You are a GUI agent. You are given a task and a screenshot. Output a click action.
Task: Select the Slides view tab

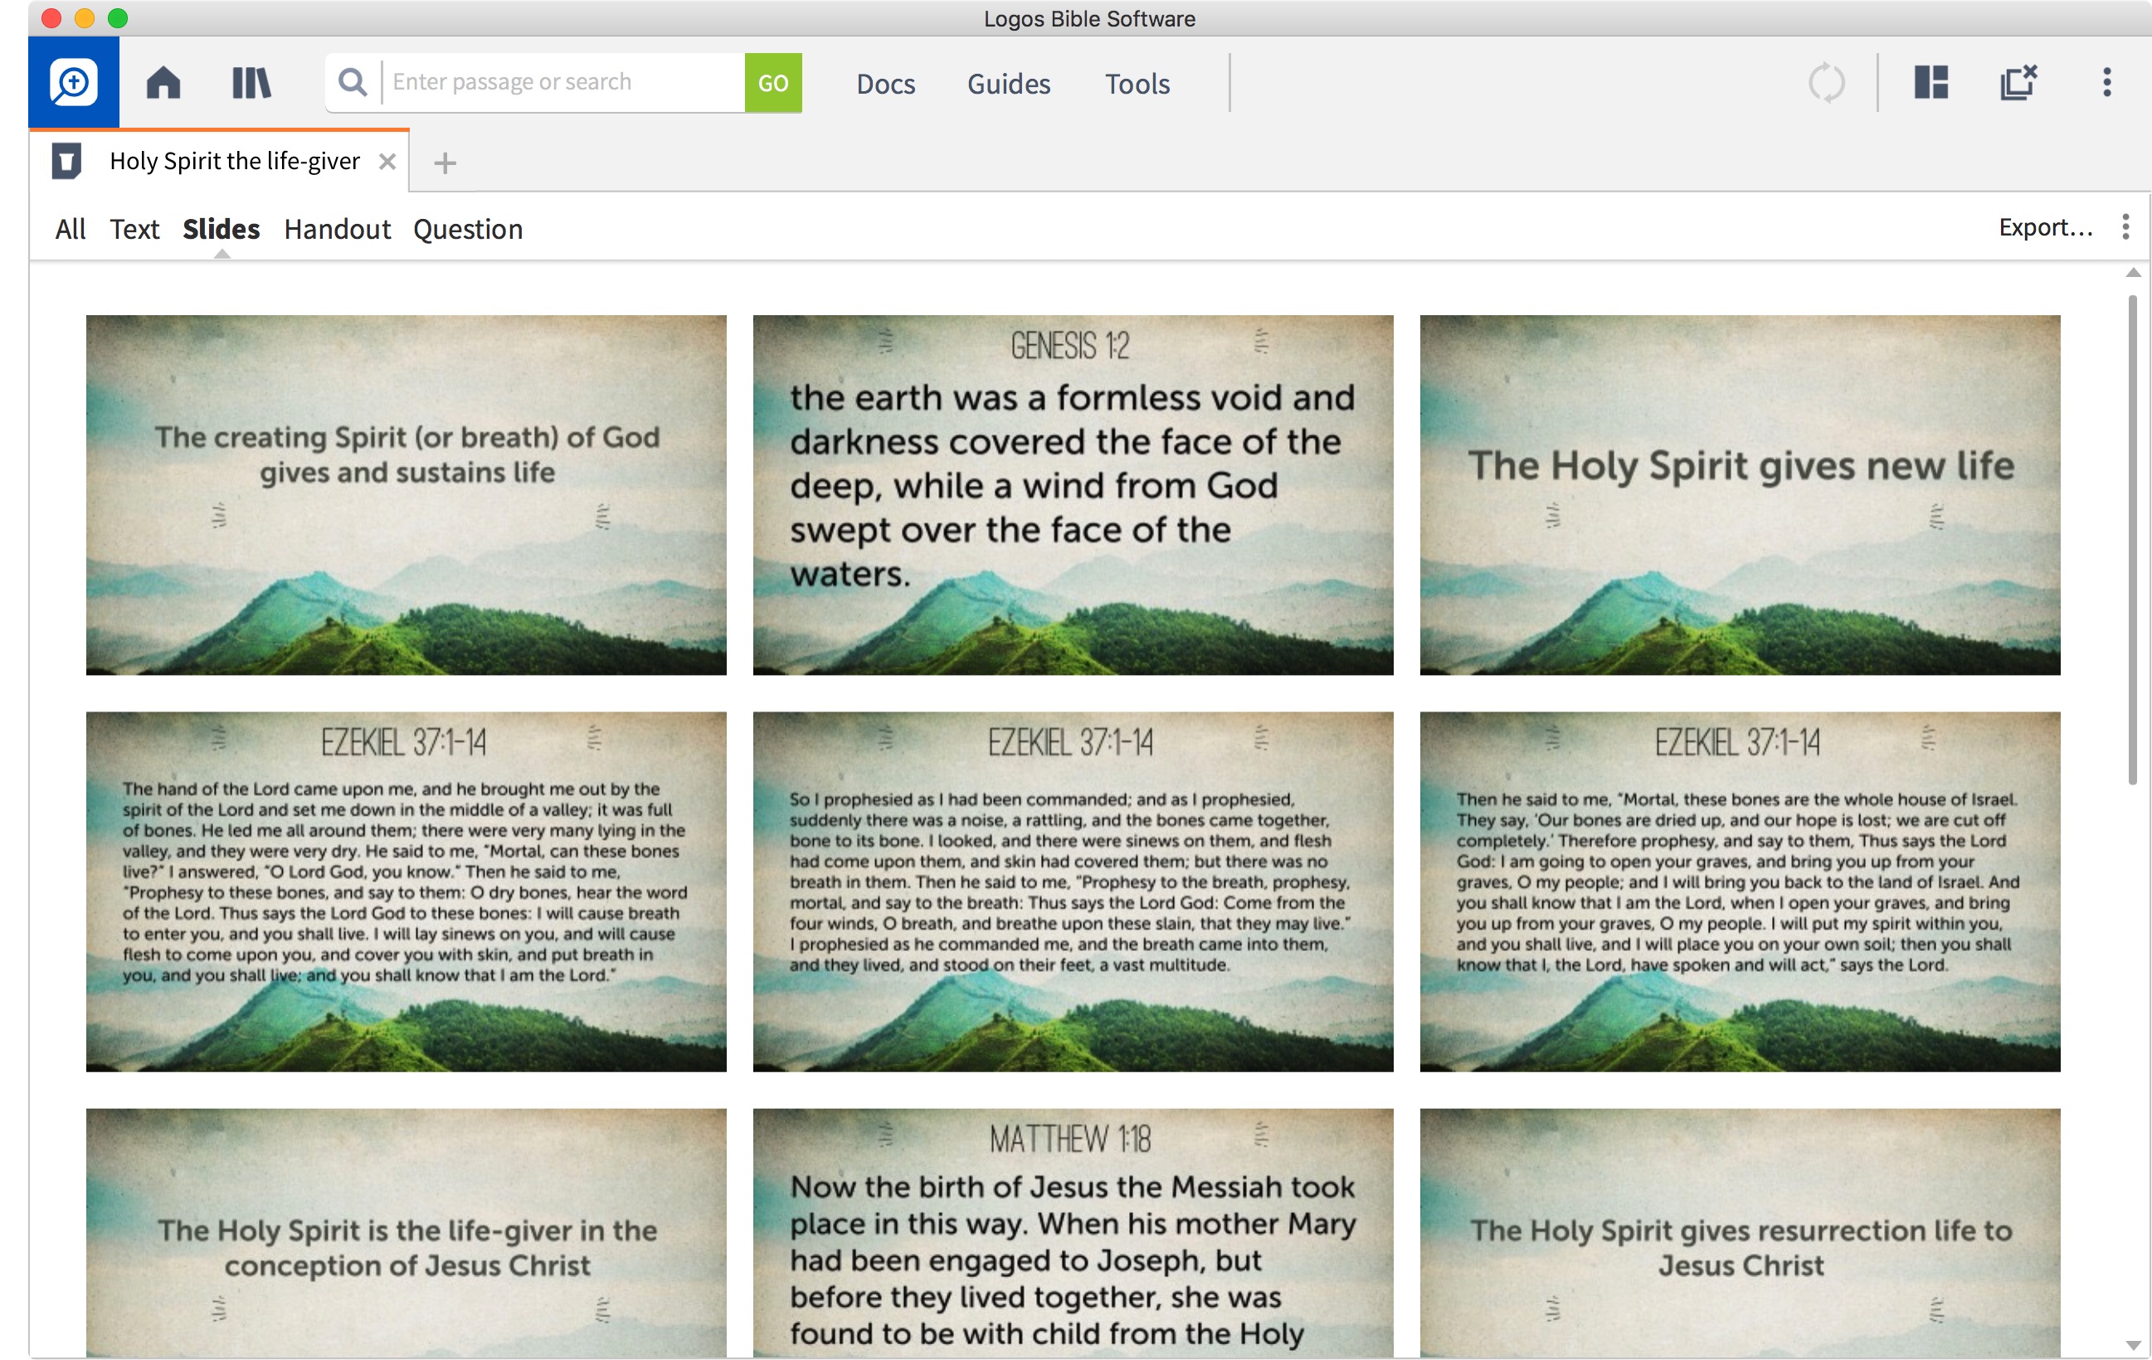221,229
